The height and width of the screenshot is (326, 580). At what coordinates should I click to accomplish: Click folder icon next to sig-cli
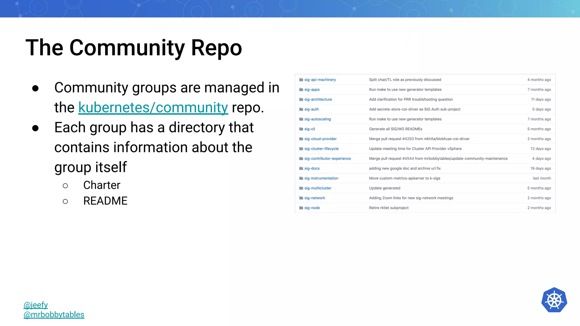tap(301, 129)
